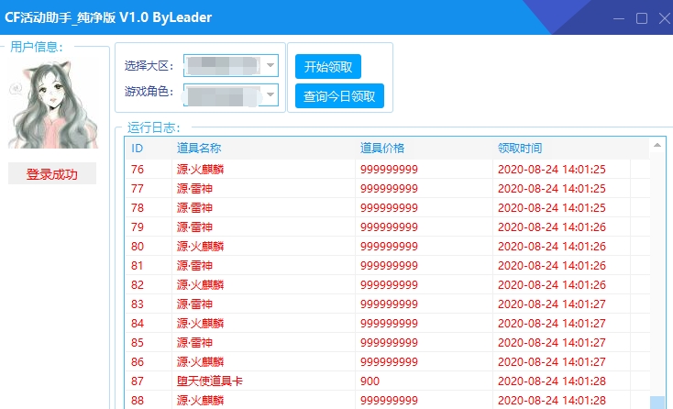Click the log list scrollbar thumb
This screenshot has height=409, width=673.
coord(657,402)
